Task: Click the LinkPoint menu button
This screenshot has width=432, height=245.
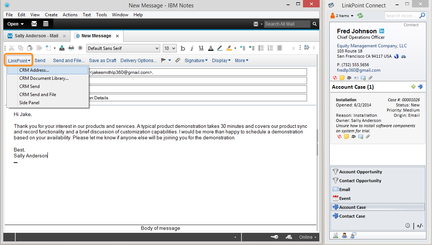Action: [19, 61]
